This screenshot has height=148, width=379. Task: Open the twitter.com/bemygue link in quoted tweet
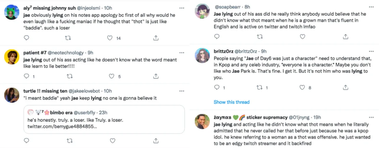pyautogui.click(x=62, y=126)
